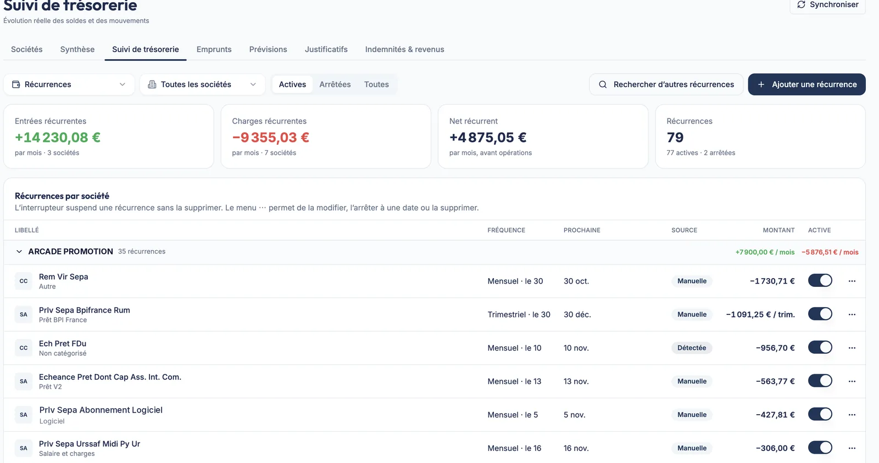The width and height of the screenshot is (879, 463).
Task: Open the Indemnités & revenus tab
Action: pos(405,49)
